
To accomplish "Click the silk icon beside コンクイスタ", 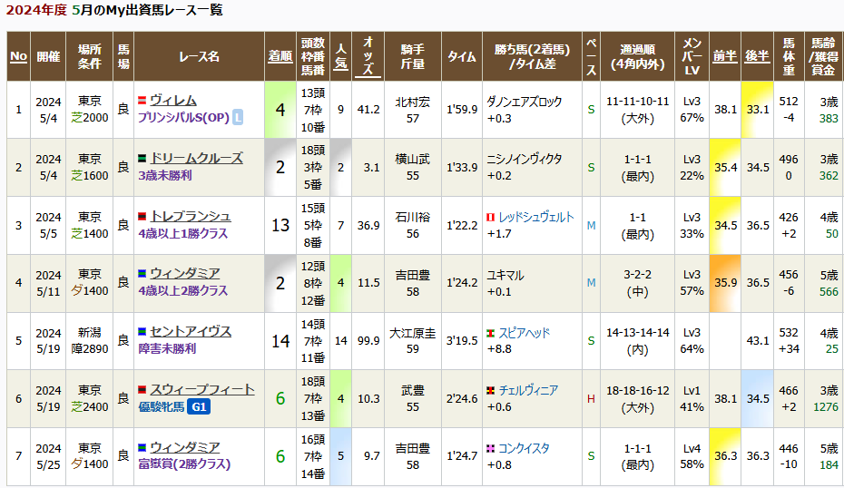I will pos(491,449).
